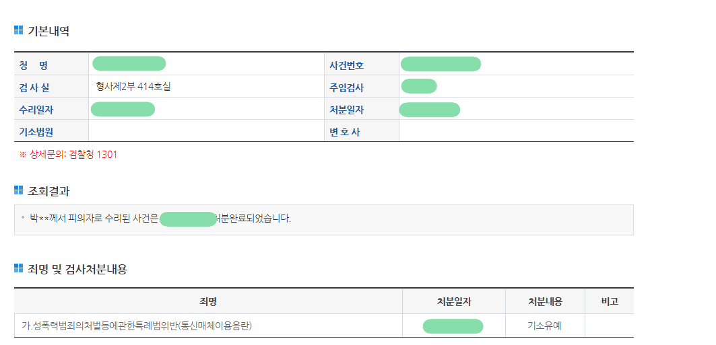Click the icon next to 죄명 및 검사처분내용
This screenshot has height=345, width=716.
point(18,269)
